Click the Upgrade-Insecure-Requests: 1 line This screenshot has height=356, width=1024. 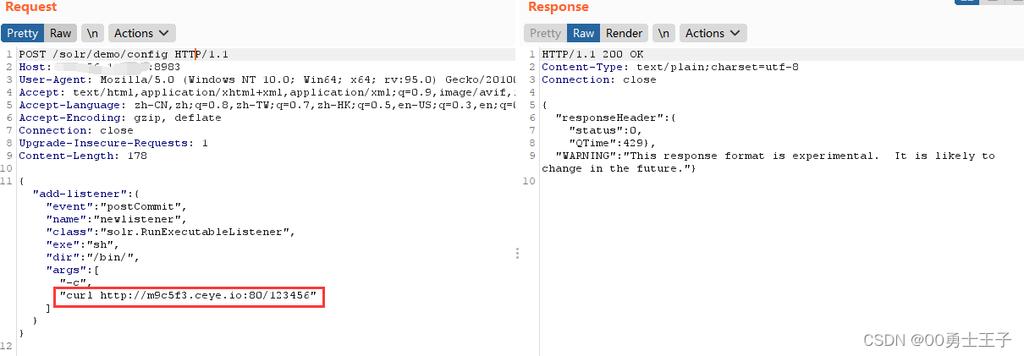pos(113,143)
